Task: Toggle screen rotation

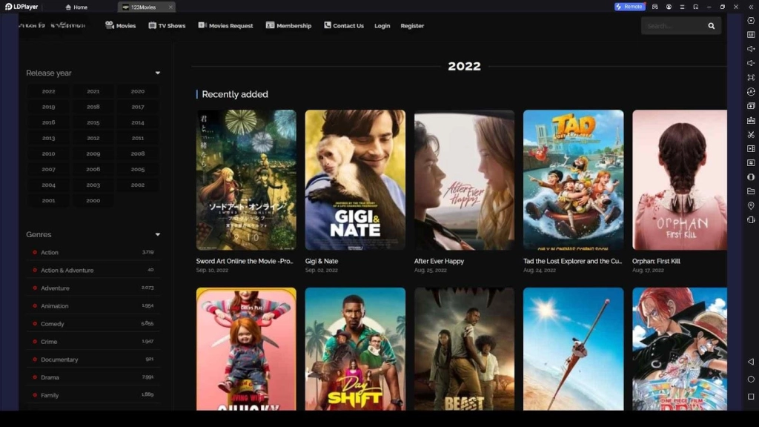Action: [751, 93]
